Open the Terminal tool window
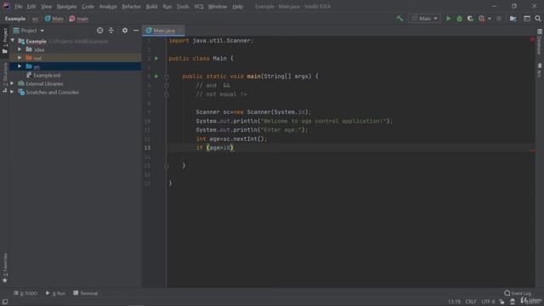The height and width of the screenshot is (306, 544). click(85, 293)
